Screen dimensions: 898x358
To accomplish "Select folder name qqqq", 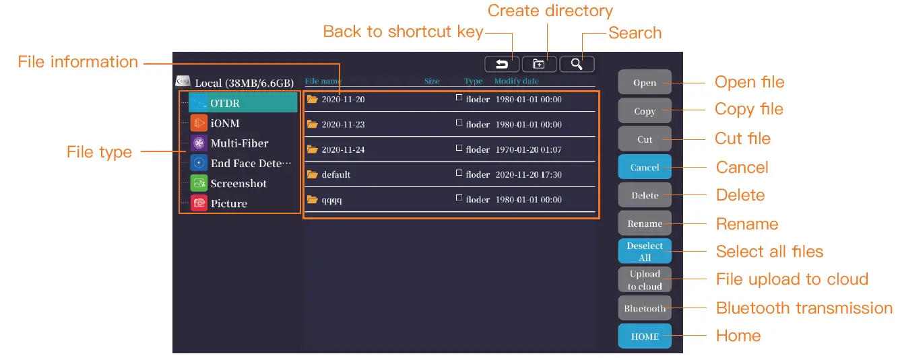I will pyautogui.click(x=331, y=200).
